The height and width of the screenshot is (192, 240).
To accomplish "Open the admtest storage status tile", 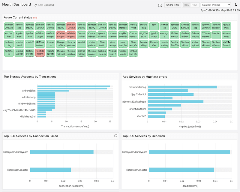I will [x=123, y=26].
